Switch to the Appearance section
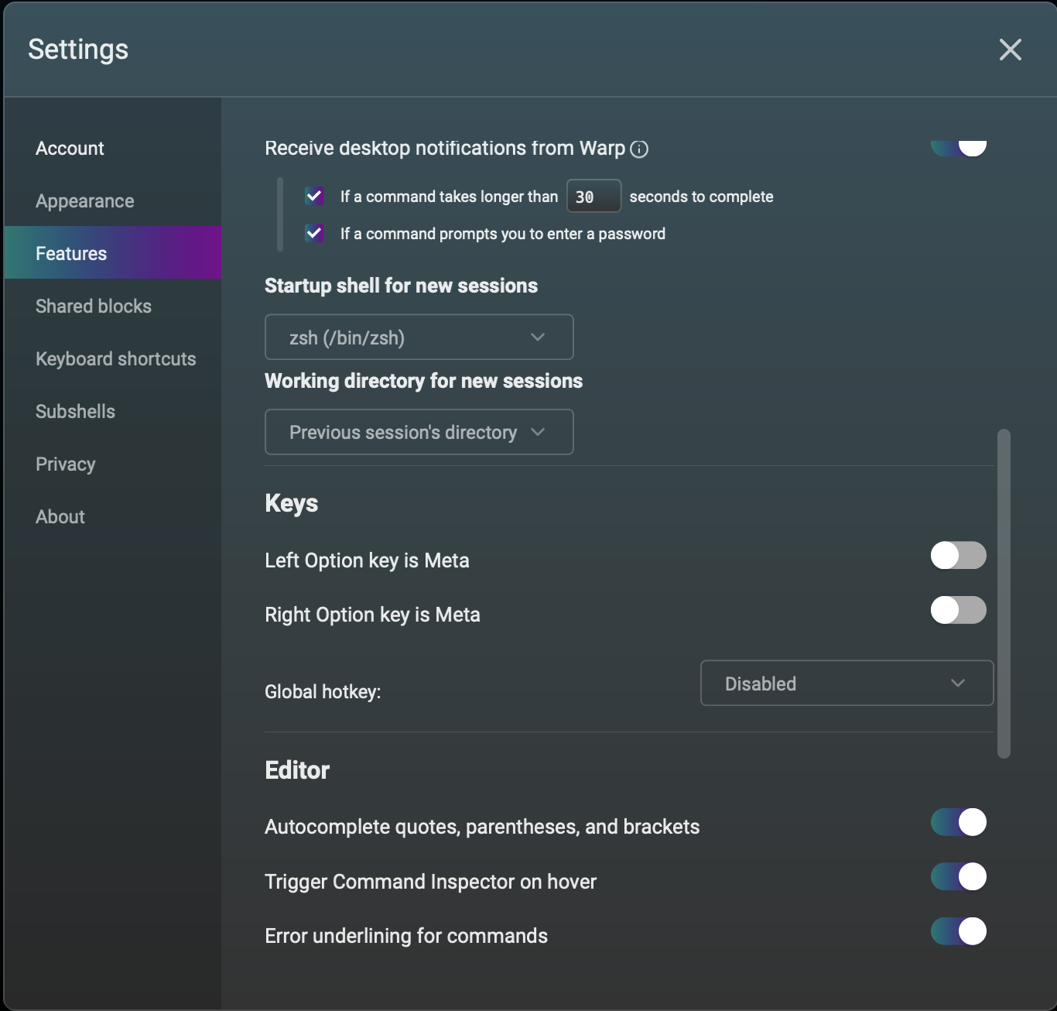This screenshot has height=1011, width=1057. tap(84, 200)
